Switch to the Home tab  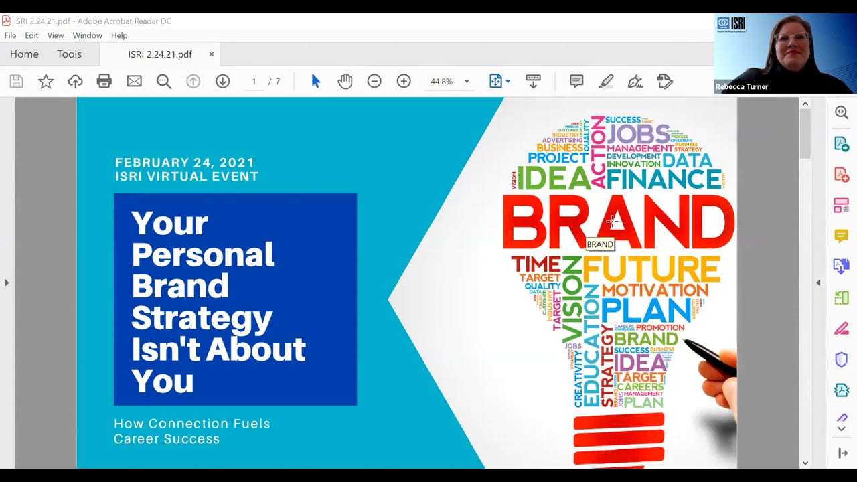[x=24, y=54]
